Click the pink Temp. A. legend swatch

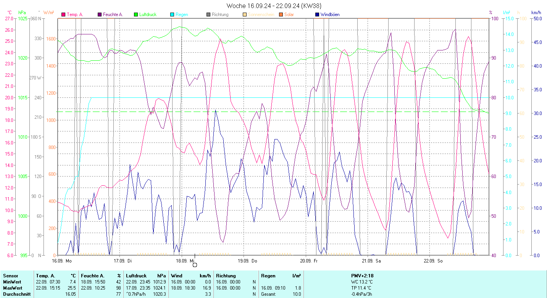[63, 15]
